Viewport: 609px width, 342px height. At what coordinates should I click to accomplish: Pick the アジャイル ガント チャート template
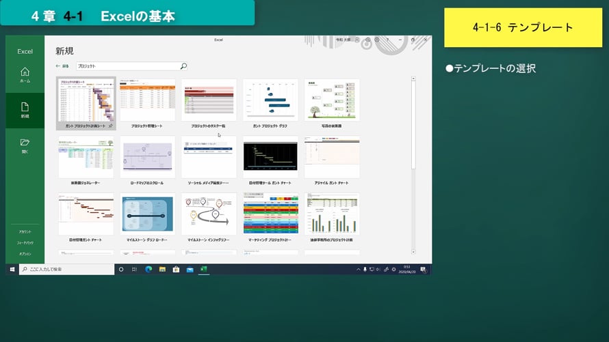[x=332, y=160]
